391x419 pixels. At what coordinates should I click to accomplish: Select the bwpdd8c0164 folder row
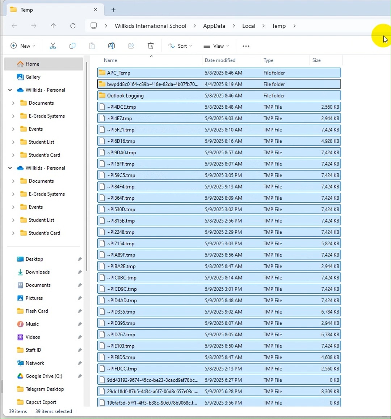(219, 84)
